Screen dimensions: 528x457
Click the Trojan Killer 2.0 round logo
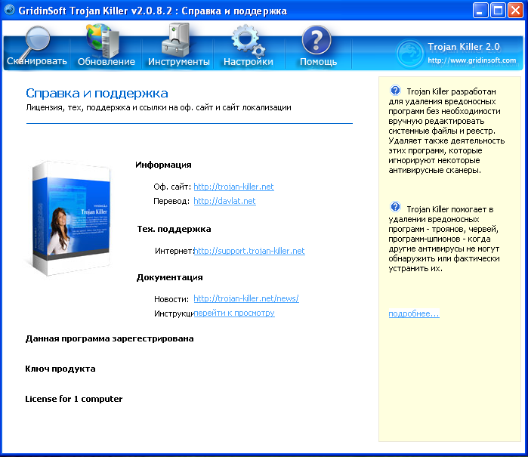409,53
